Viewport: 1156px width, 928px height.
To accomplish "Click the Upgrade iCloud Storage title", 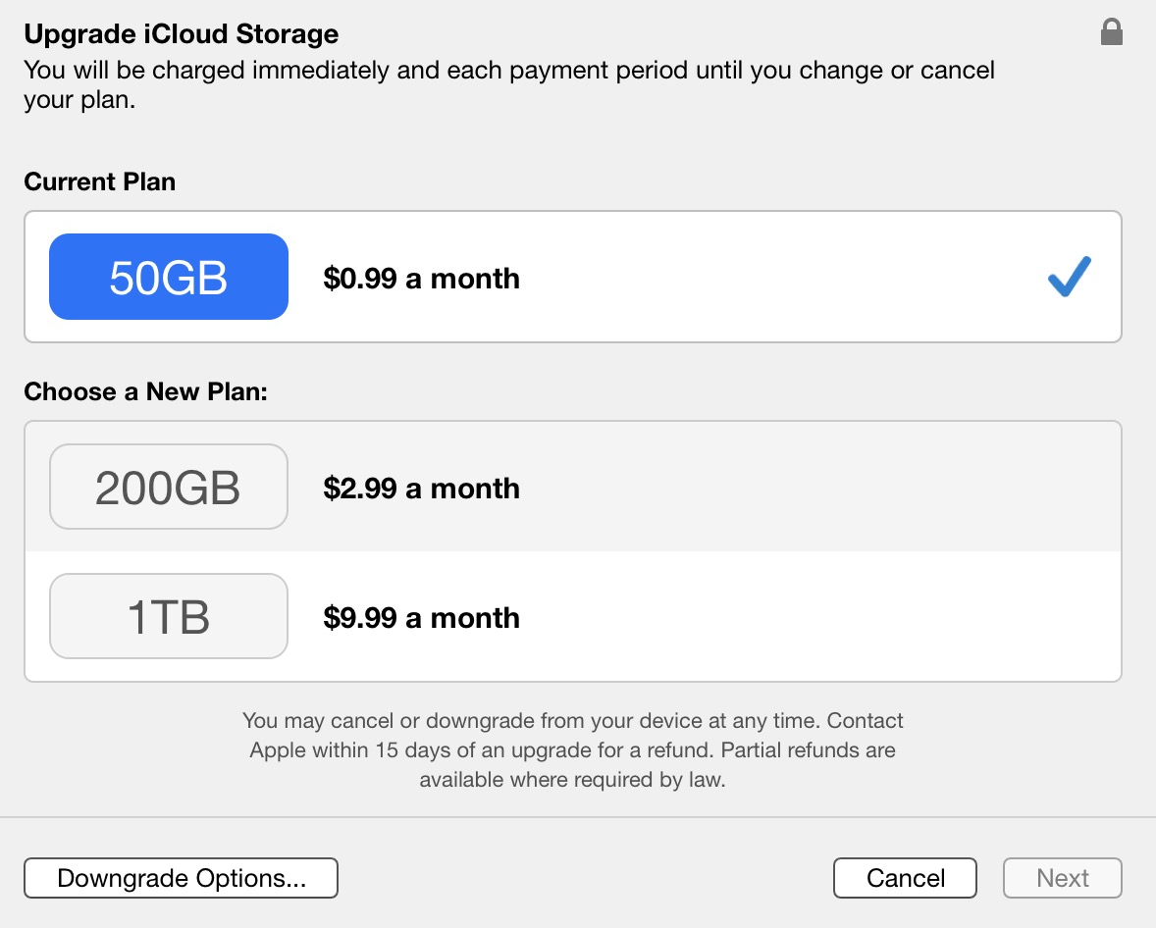I will 182,34.
